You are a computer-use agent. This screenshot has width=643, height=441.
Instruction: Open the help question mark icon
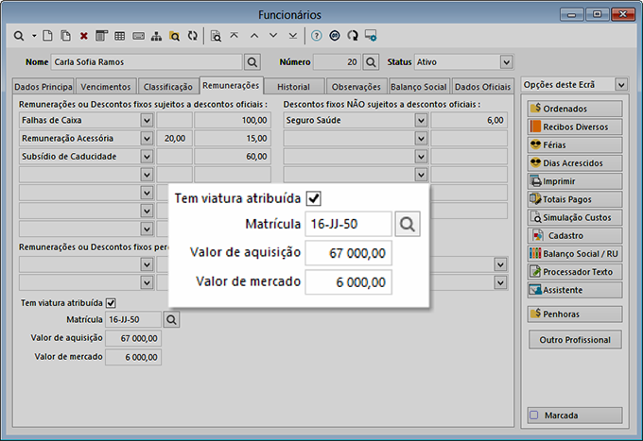click(316, 36)
